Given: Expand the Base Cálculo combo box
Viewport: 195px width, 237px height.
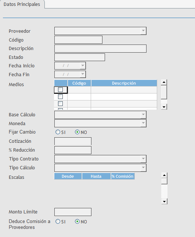Looking at the screenshot, I should coord(143,115).
